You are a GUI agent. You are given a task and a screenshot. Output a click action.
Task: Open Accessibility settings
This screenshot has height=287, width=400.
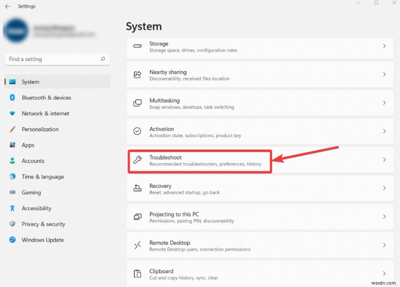coord(57,208)
